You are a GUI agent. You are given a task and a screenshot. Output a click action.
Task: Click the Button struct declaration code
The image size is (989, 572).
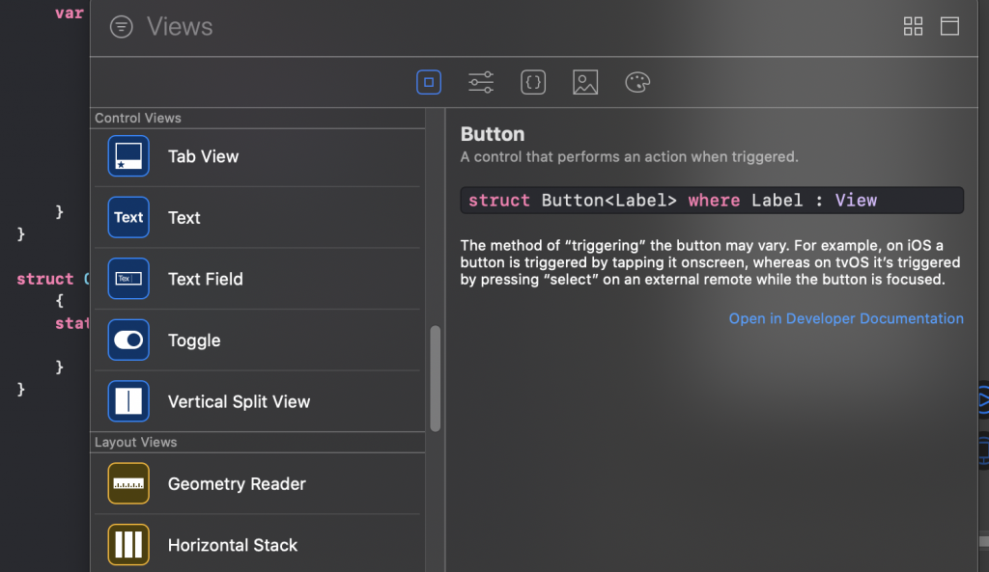(711, 201)
